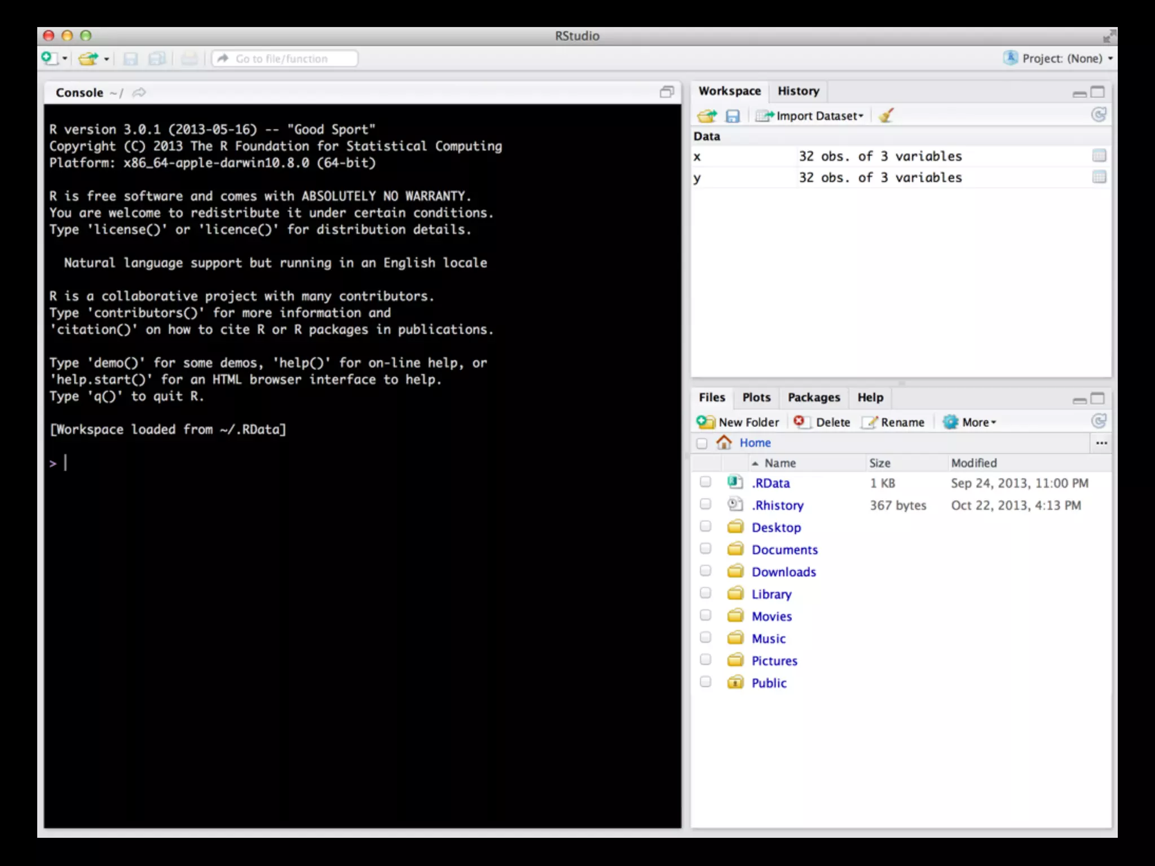Click the New Folder button
Screen dimensions: 1155x866
(x=738, y=422)
